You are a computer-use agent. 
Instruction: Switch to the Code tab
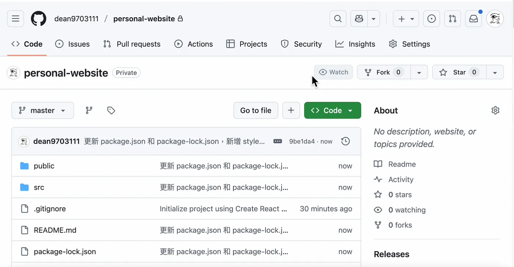(x=27, y=44)
